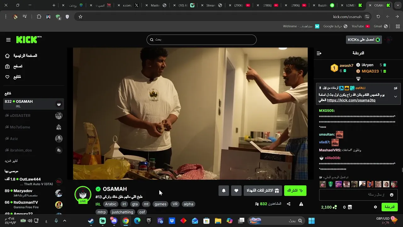Select the IRL category link
Image resolution: width=403 pixels, height=227 pixels.
pyautogui.click(x=98, y=204)
